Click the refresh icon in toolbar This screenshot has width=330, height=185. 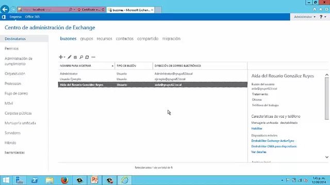click(x=87, y=57)
